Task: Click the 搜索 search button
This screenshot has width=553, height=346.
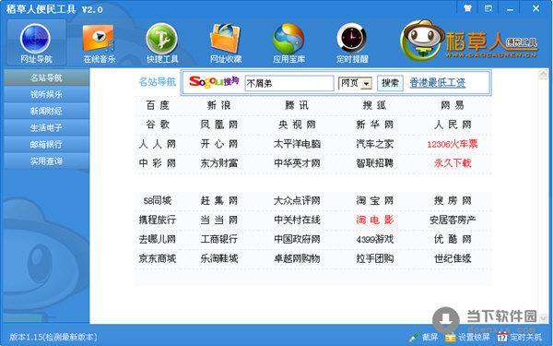Action: click(390, 83)
